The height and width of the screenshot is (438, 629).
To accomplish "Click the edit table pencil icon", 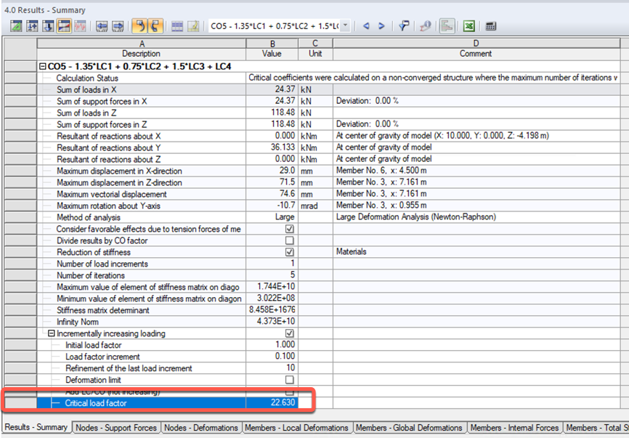I will tap(193, 26).
